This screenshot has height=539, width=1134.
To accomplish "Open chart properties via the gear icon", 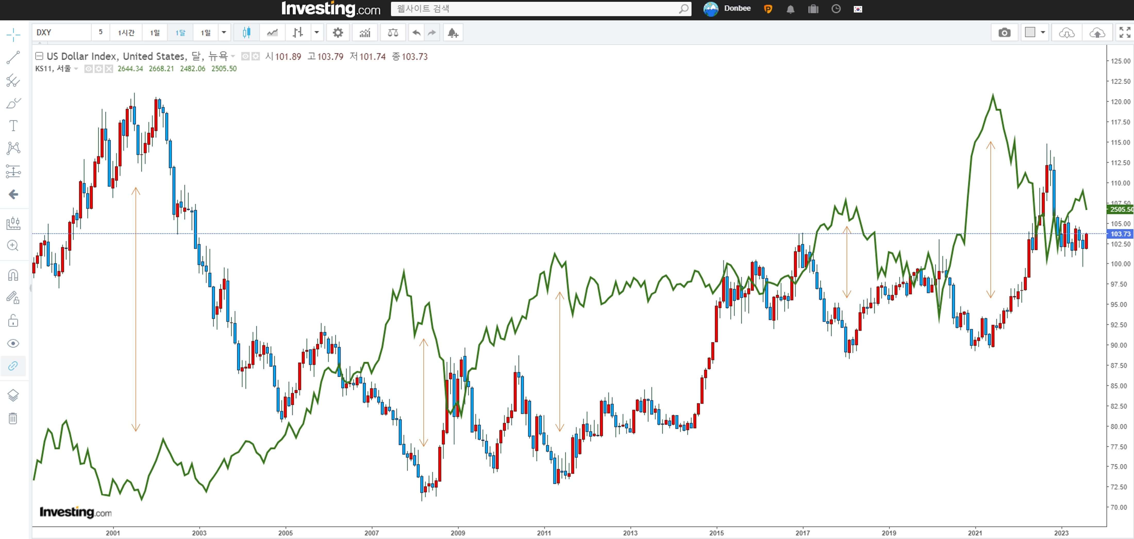I will pyautogui.click(x=338, y=32).
